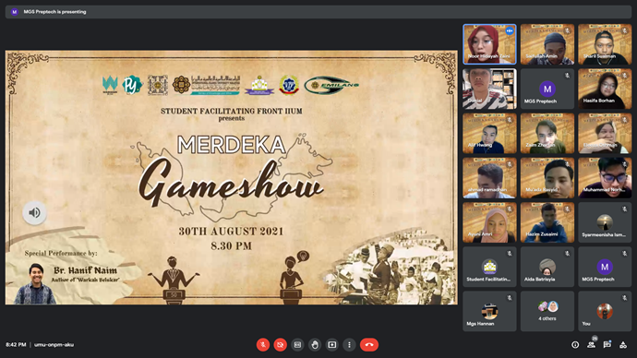Select Alif Hwang's video tile
Screen dimensions: 637x358
coord(489,133)
